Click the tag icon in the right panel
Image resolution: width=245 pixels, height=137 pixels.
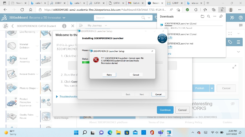click(x=230, y=42)
